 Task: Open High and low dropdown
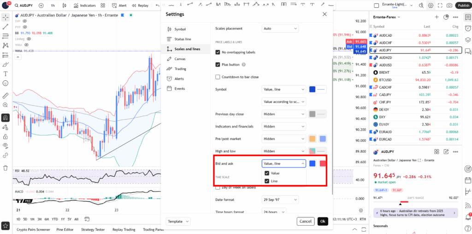point(284,151)
